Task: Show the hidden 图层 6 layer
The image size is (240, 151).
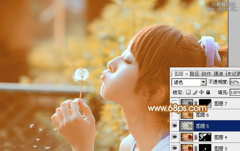Action: 175,115
